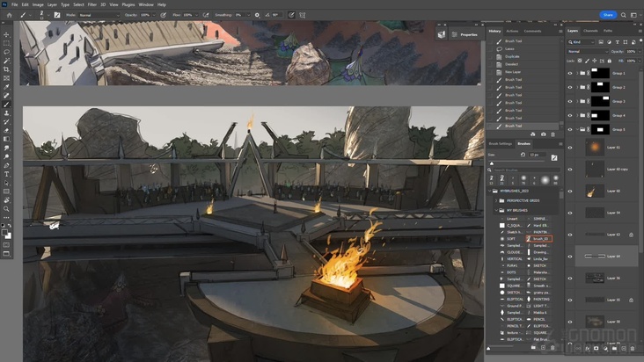Open the History panel flyout menu
Viewport: 644px width, 362px height.
pos(560,31)
